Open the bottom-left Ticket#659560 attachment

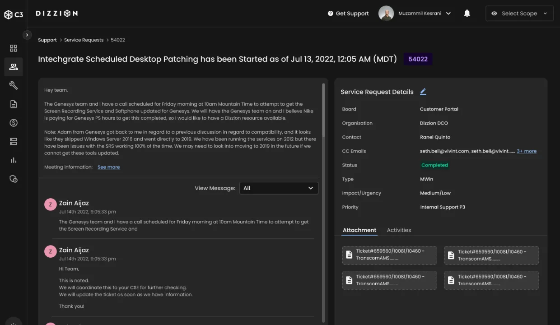pos(389,280)
